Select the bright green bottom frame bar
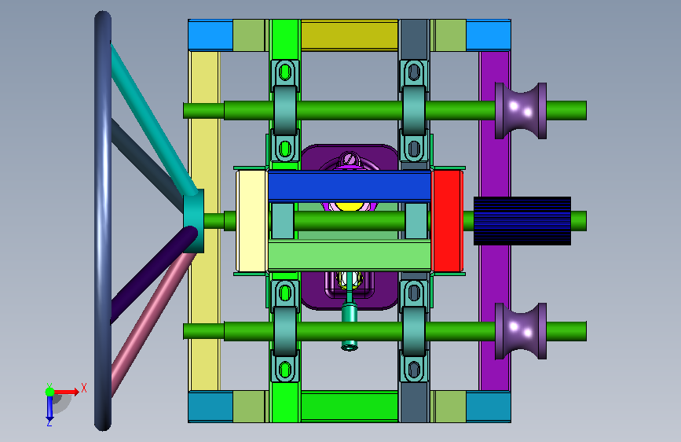This screenshot has width=681, height=442. 350,407
